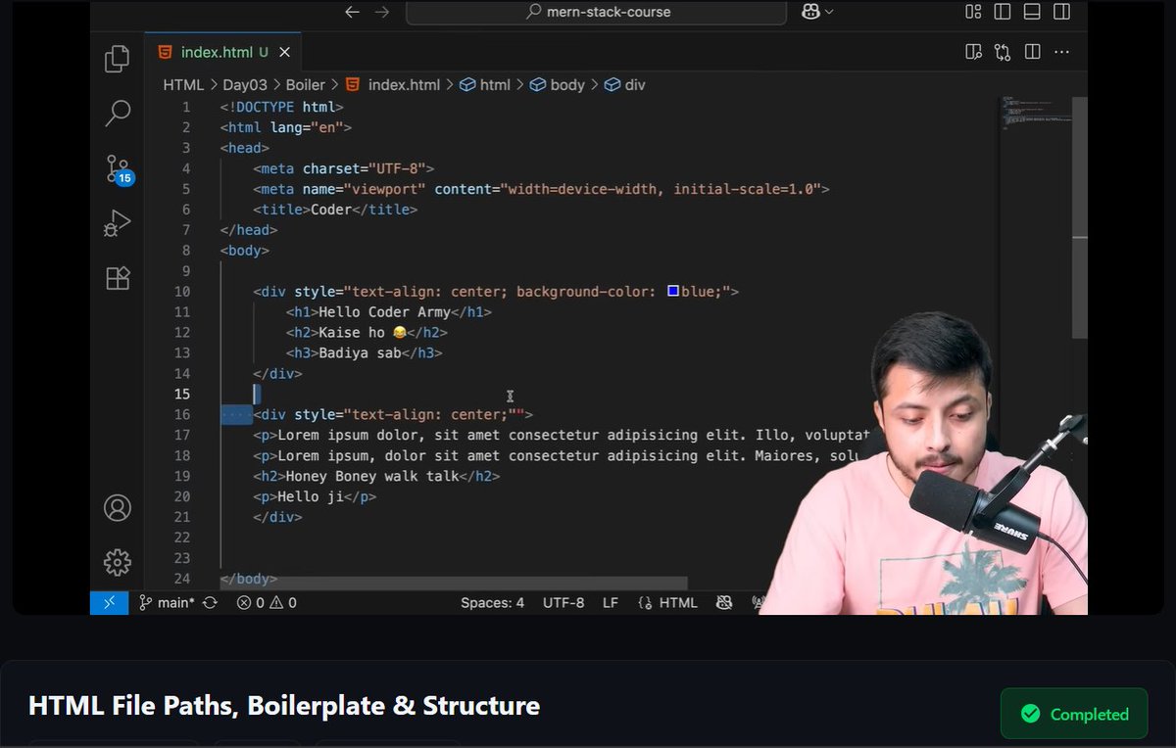
Task: Click the Go Back arrow in title bar
Action: click(353, 12)
